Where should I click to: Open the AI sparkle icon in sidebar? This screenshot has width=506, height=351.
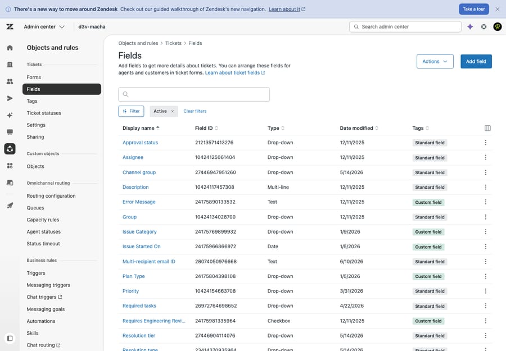[10, 115]
